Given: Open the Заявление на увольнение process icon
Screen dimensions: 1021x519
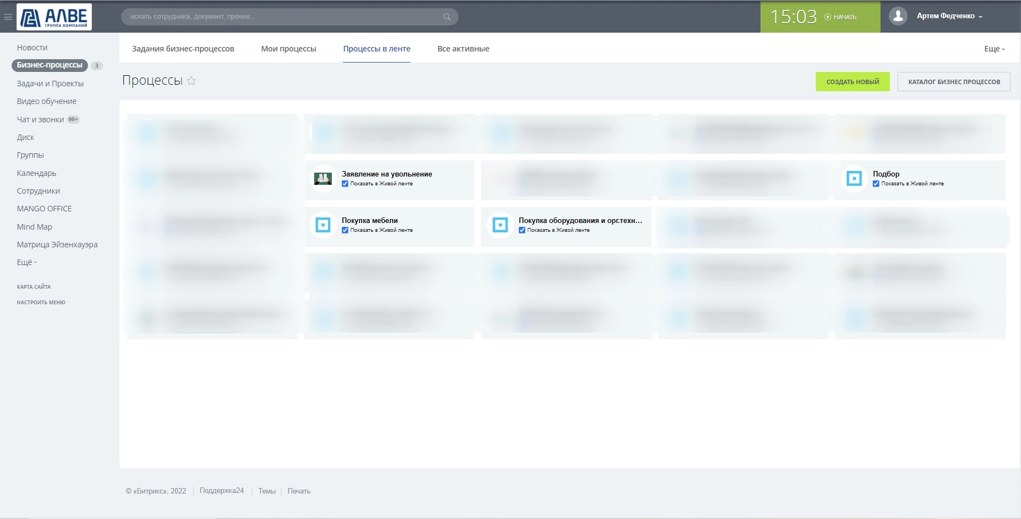Looking at the screenshot, I should (x=323, y=178).
